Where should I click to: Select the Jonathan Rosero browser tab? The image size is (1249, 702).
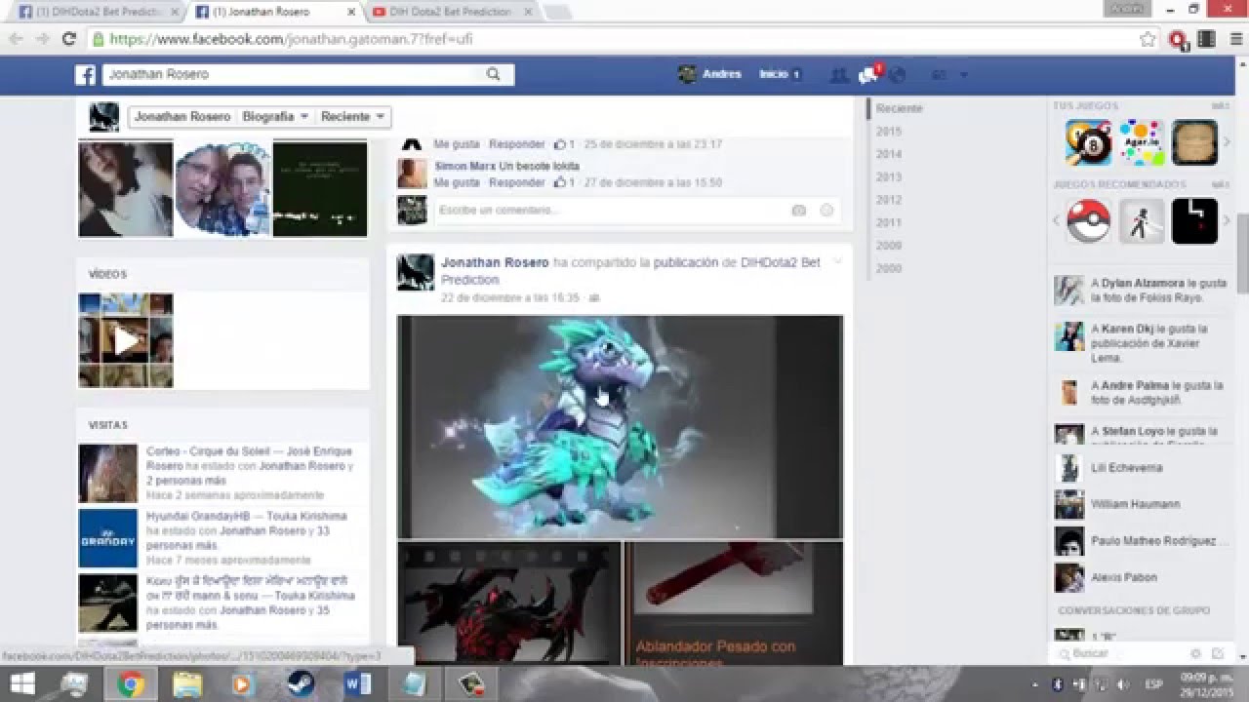[274, 12]
